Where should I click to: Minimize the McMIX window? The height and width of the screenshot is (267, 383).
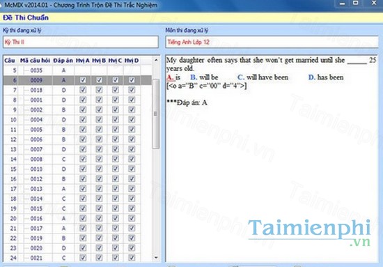343,3
